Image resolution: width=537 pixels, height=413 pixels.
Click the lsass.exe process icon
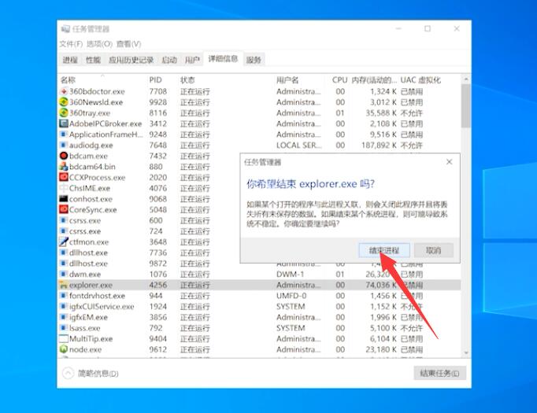point(64,328)
